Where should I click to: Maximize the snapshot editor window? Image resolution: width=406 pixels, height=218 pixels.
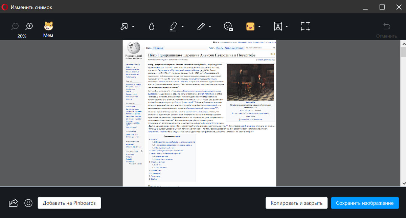pyautogui.click(x=382, y=7)
